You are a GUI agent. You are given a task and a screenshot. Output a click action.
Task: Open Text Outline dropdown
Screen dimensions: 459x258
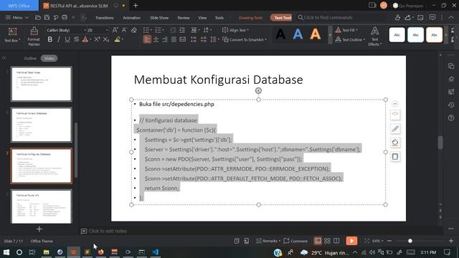click(351, 39)
